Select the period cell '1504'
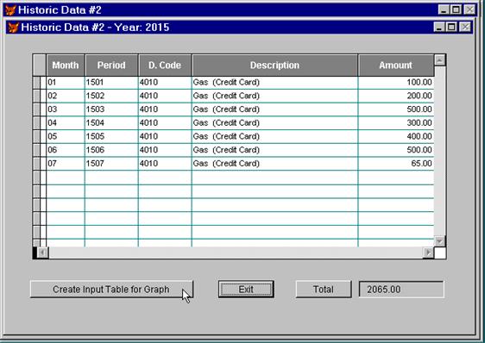This screenshot has height=343, width=485. (111, 123)
